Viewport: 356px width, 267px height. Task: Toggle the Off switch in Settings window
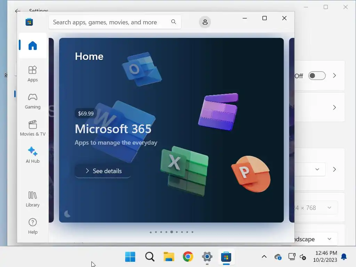[317, 75]
